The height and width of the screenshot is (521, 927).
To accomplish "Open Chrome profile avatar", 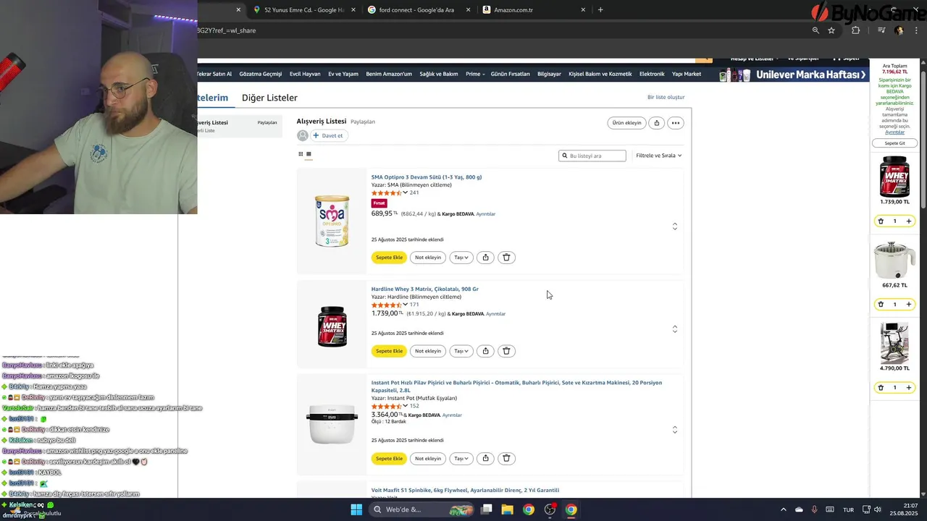I will click(899, 30).
